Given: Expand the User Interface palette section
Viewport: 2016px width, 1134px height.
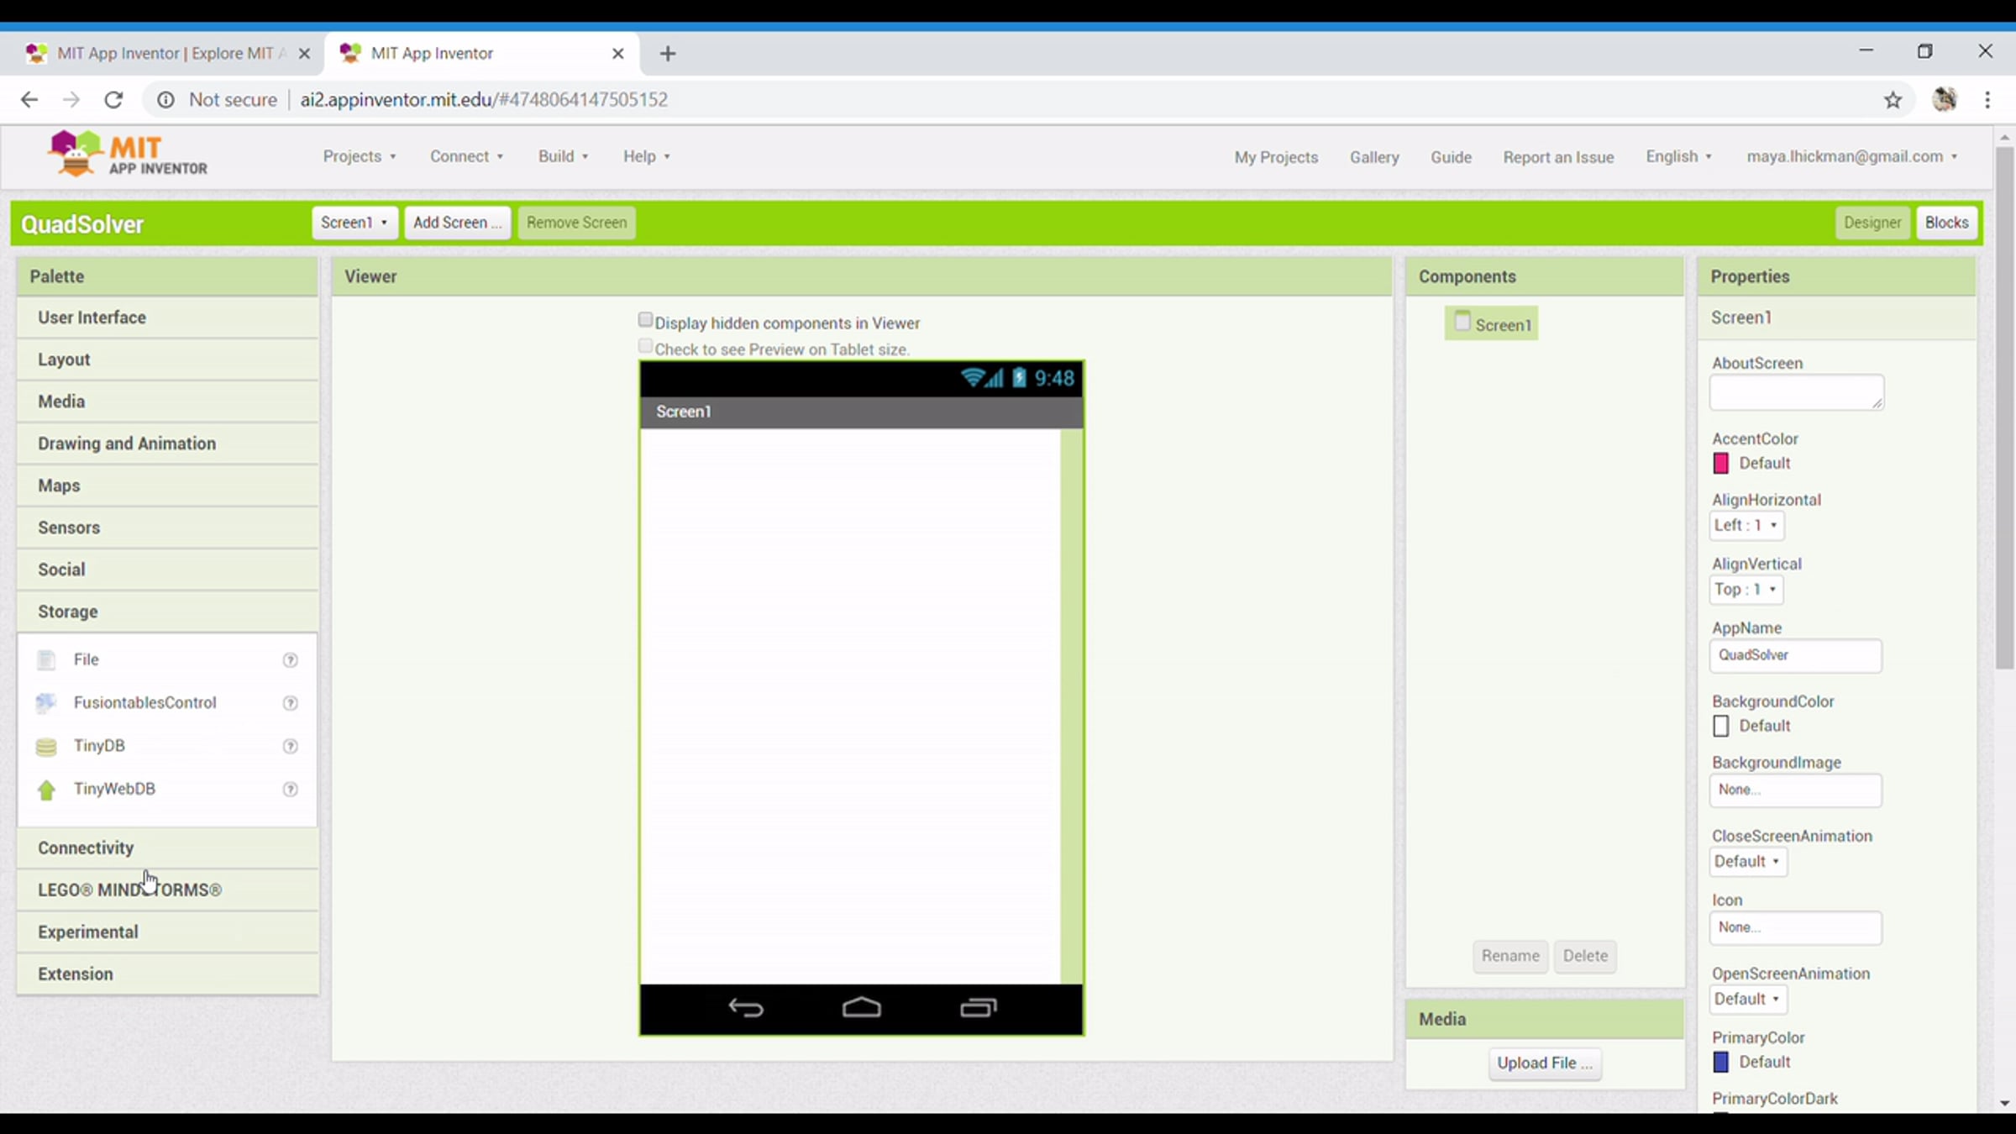Looking at the screenshot, I should click(x=168, y=318).
